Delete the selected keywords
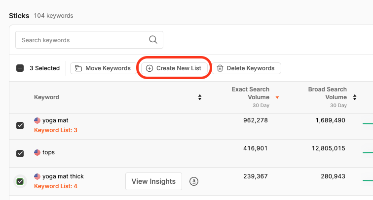 246,68
